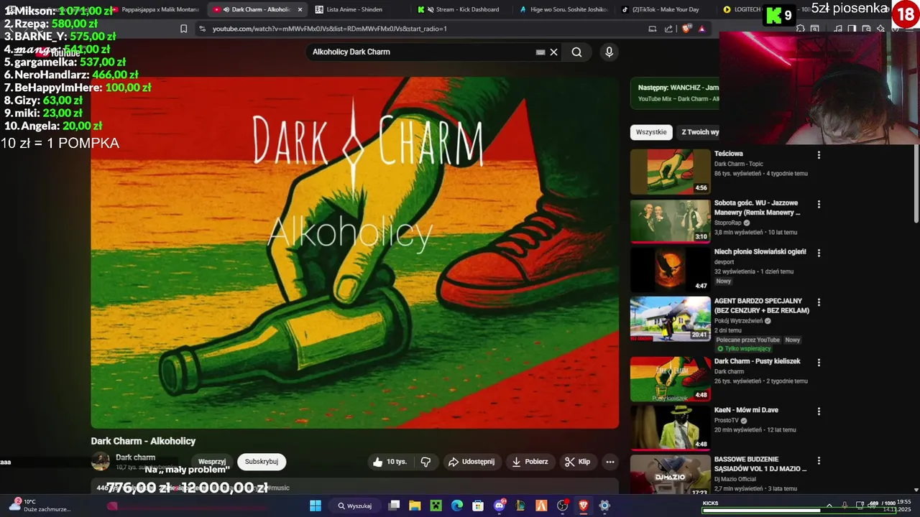Open Dark Charm - Pusty kieliszek title

click(757, 361)
